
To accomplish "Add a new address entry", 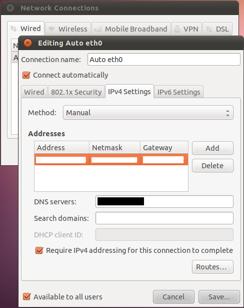I will point(212,148).
